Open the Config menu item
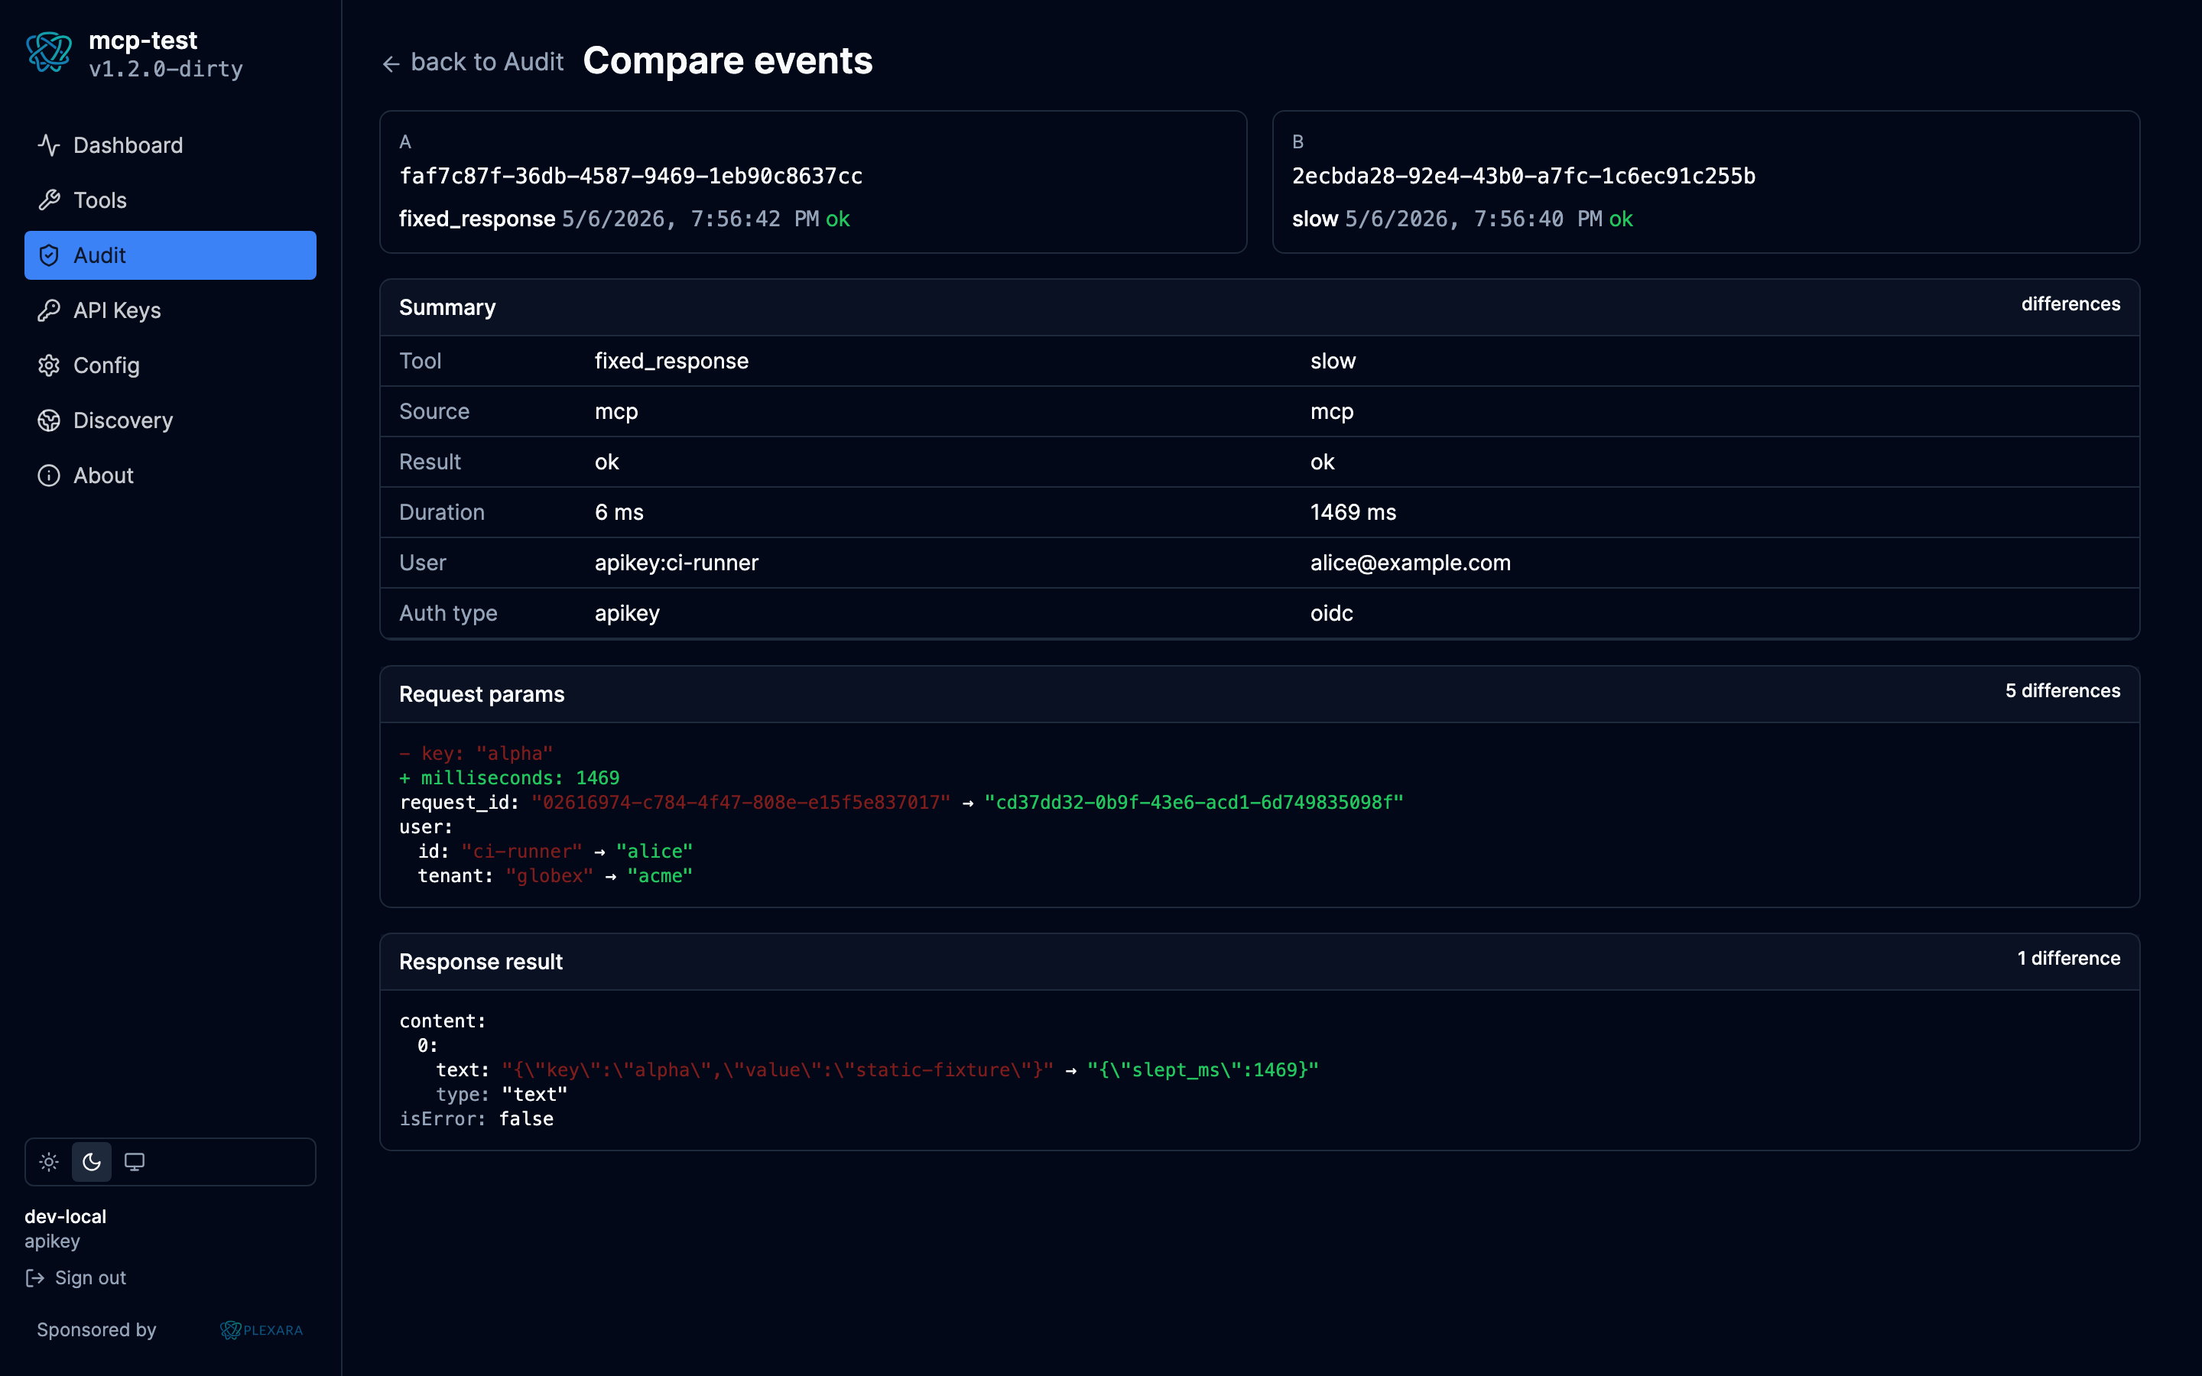The height and width of the screenshot is (1376, 2202). coord(171,366)
